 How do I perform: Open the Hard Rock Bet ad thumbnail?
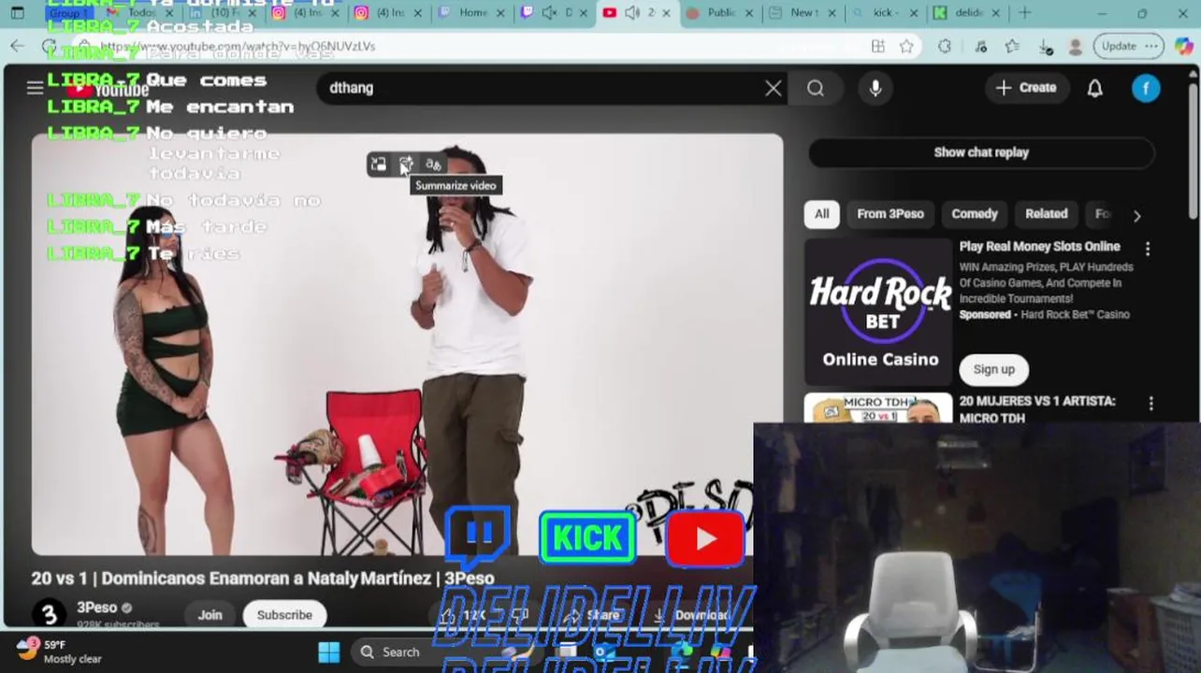pos(879,312)
